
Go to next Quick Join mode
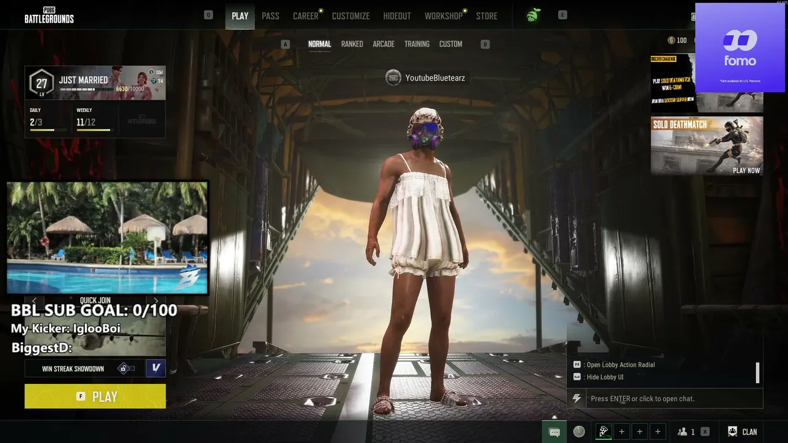pos(156,301)
